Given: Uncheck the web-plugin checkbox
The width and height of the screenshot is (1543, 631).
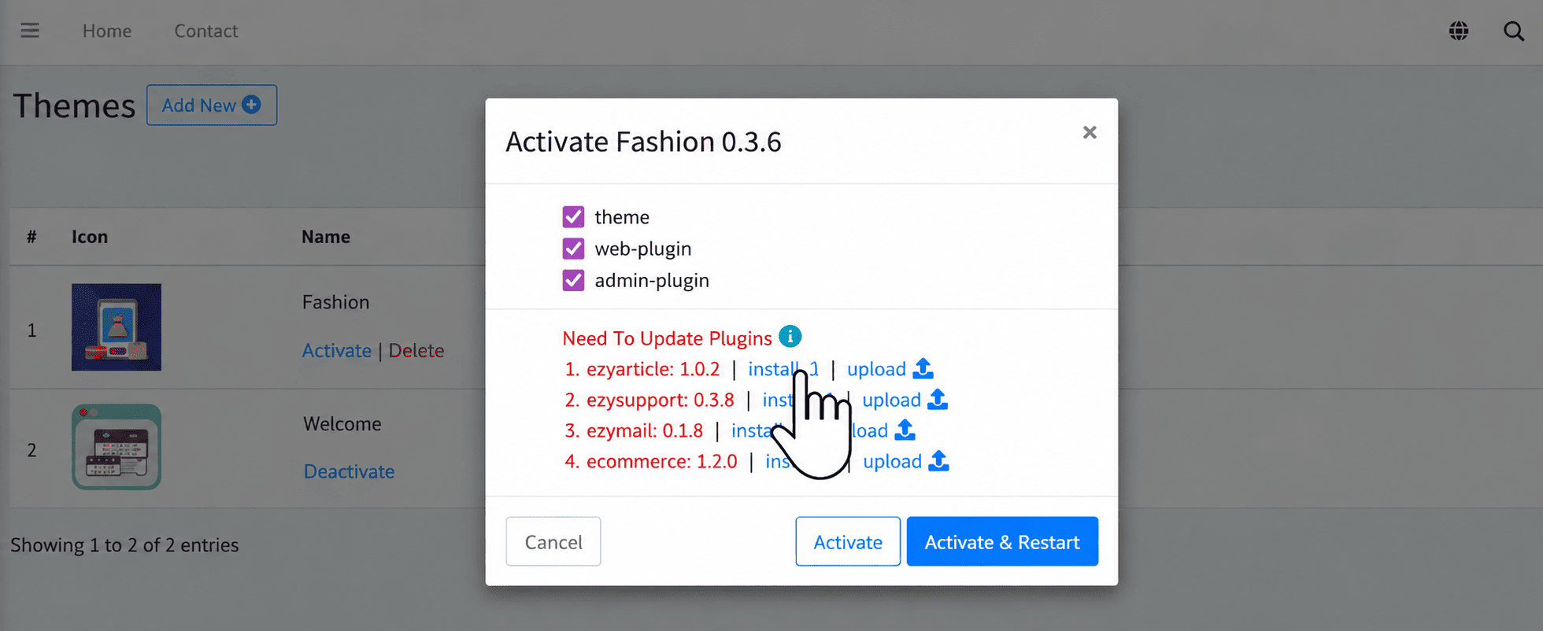Looking at the screenshot, I should coord(573,249).
